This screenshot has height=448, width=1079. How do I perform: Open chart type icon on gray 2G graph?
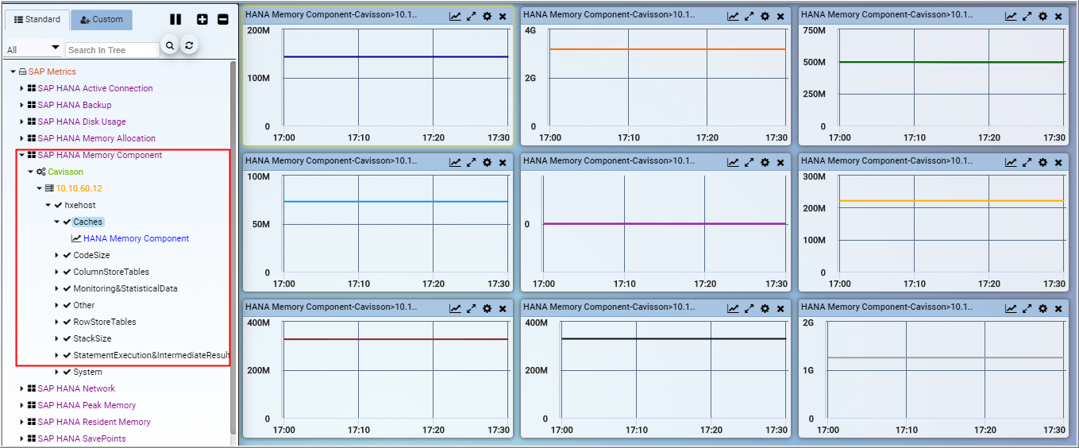click(1011, 308)
